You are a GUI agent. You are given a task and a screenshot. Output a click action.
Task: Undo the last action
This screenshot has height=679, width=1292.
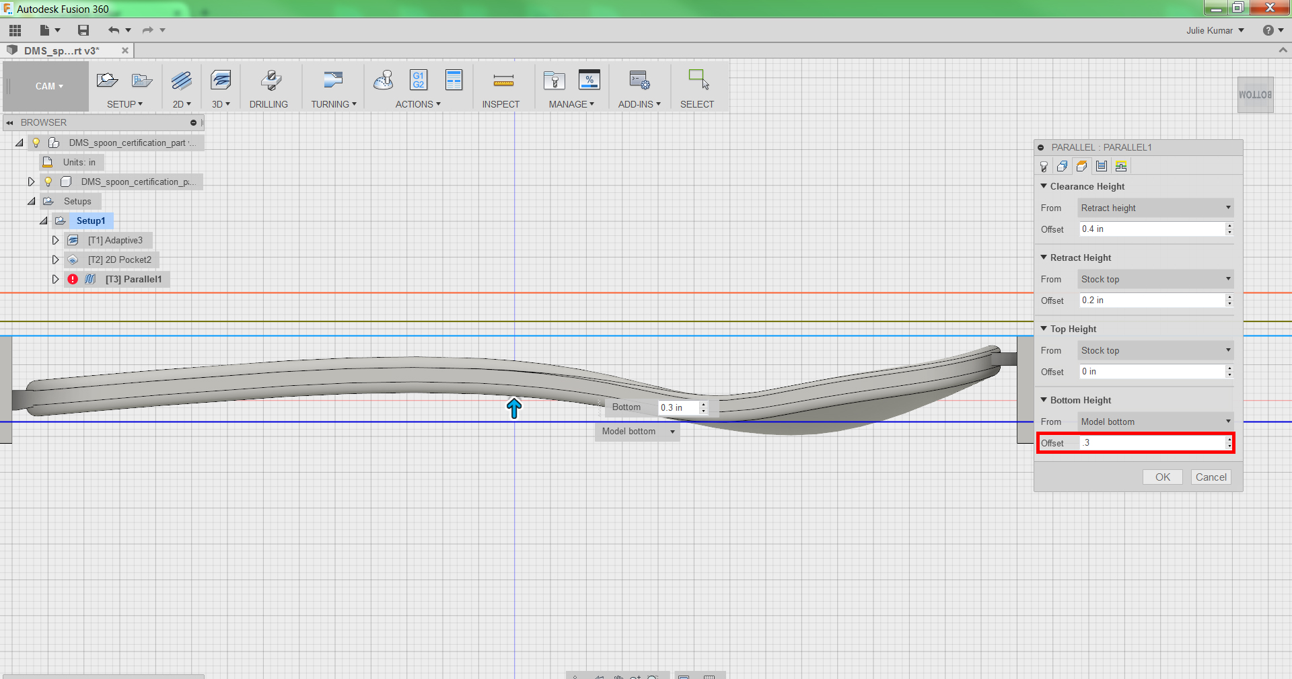114,30
